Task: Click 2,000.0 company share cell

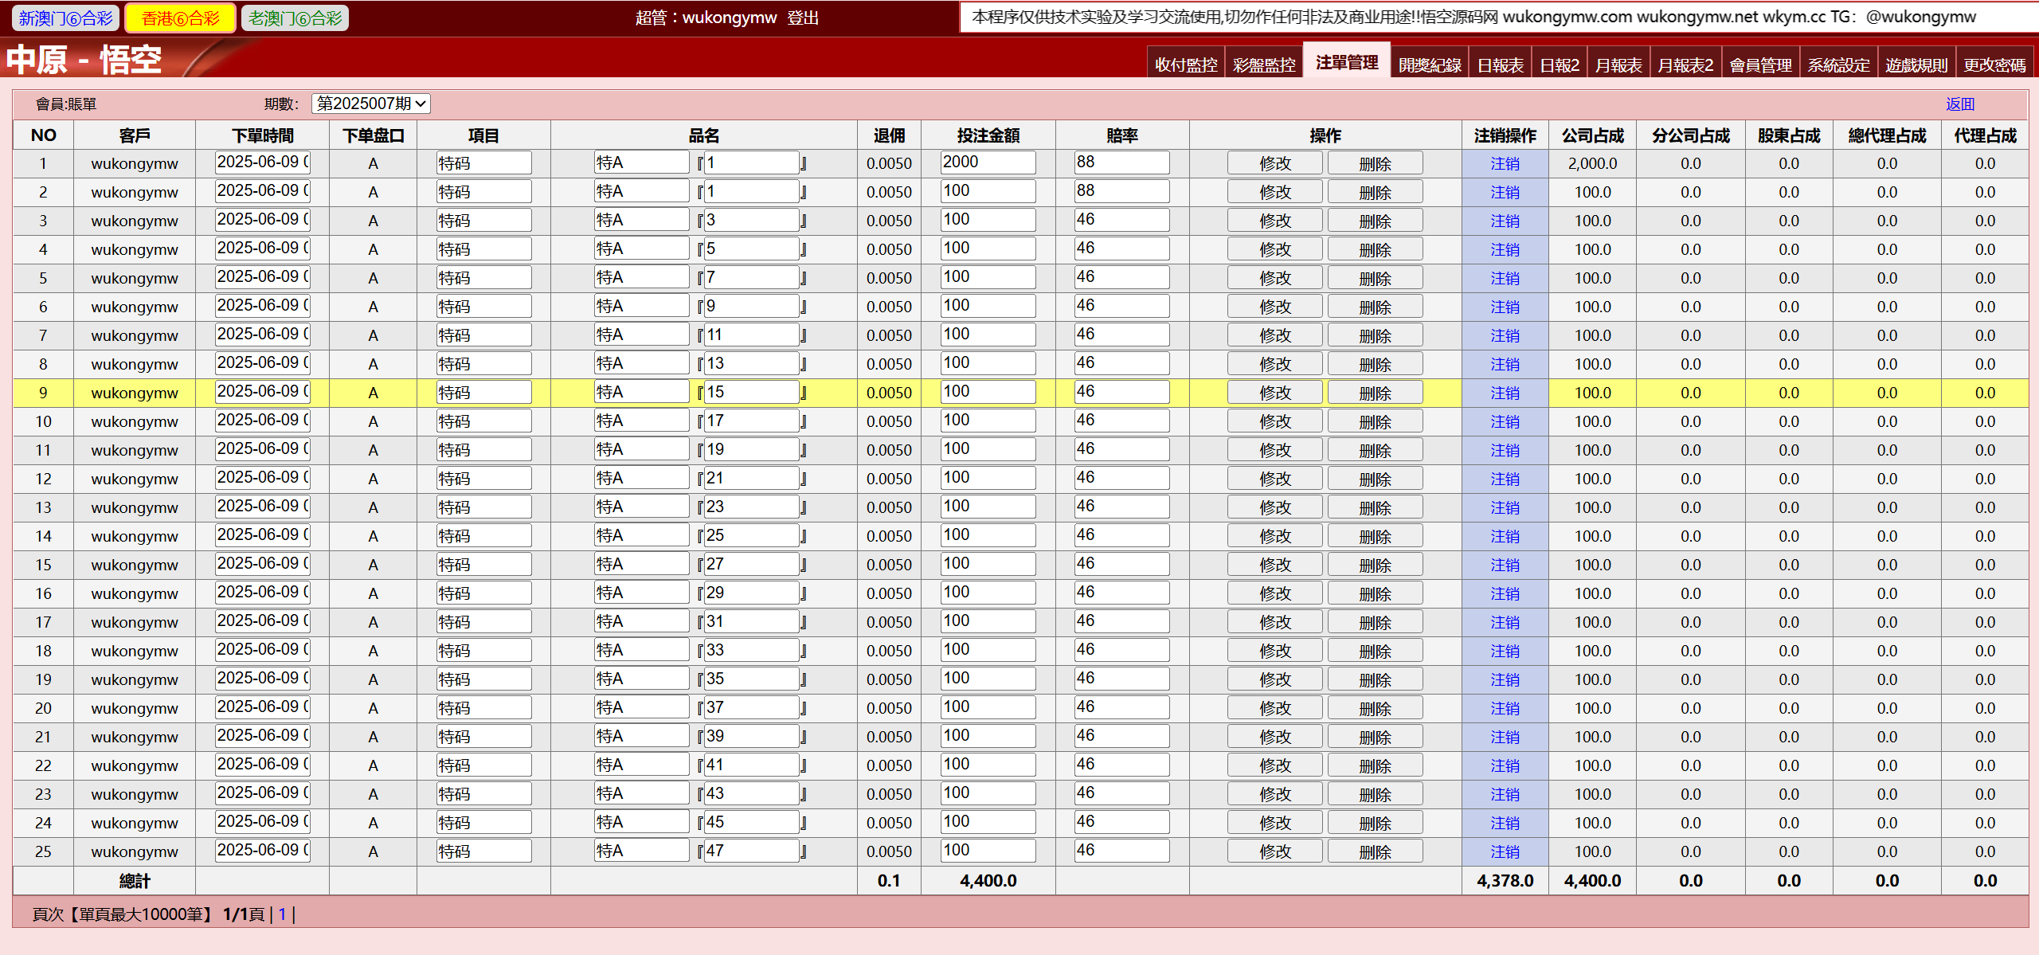Action: pos(1592,163)
